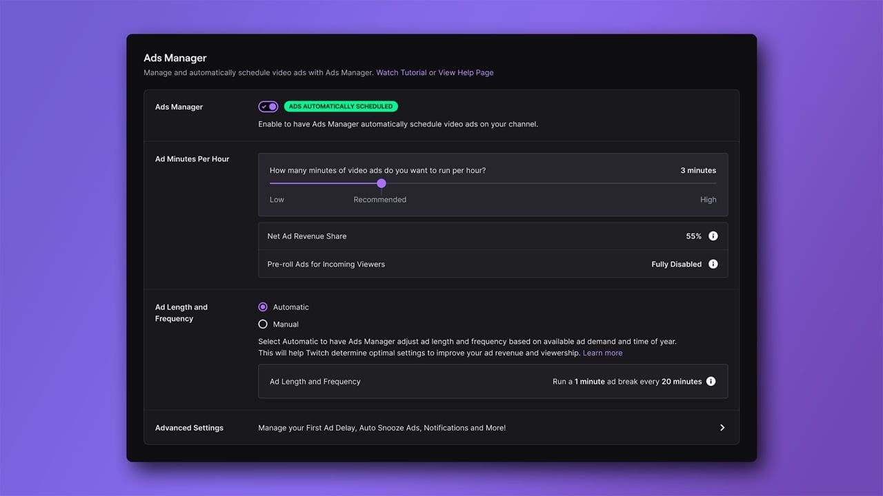Toggle the Ads Manager switch off
This screenshot has width=883, height=496.
point(268,107)
